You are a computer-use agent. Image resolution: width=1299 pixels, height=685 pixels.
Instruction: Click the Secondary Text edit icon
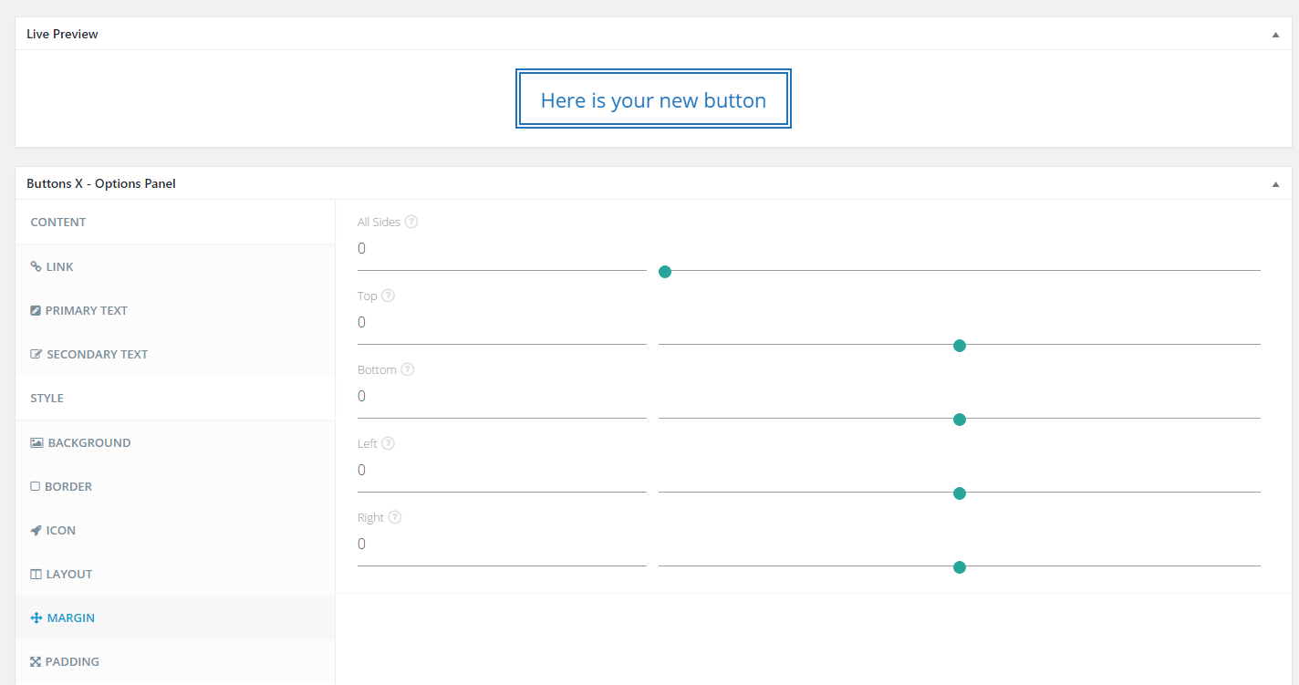[x=35, y=354]
